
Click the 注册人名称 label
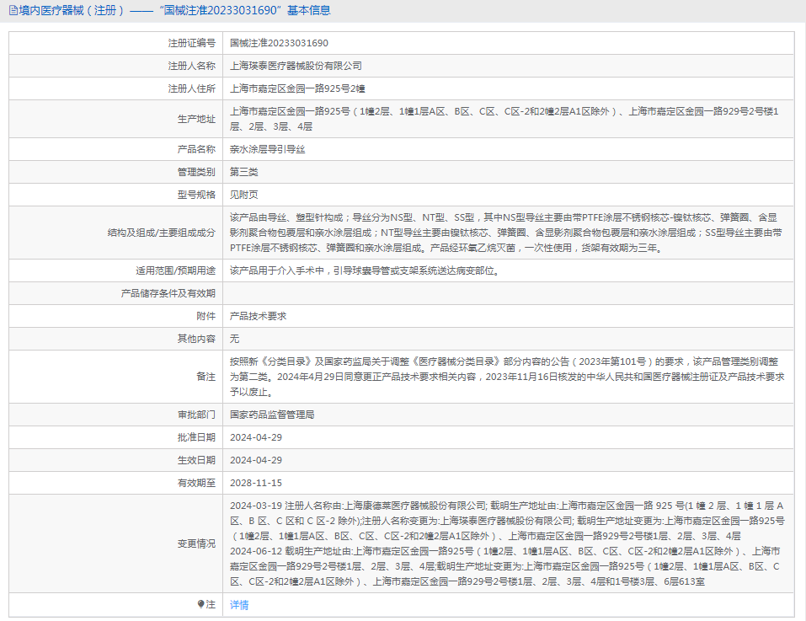(192, 66)
